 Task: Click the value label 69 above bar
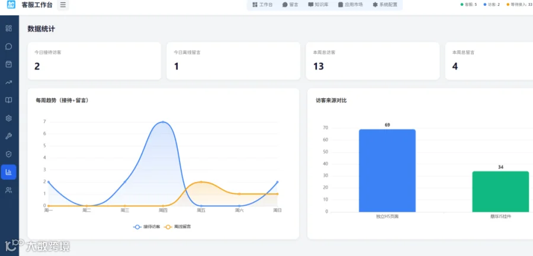tap(387, 125)
